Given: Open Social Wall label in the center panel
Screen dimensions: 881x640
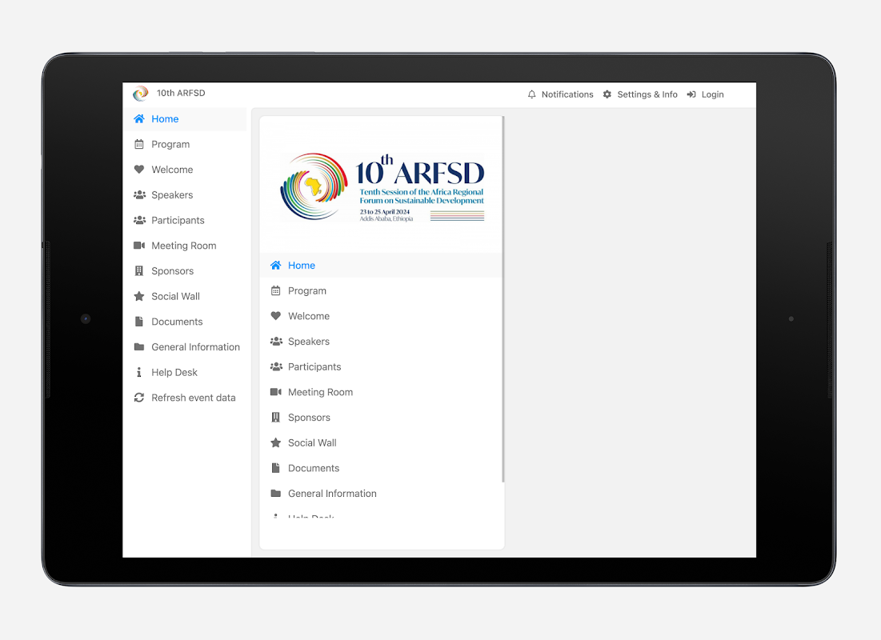Looking at the screenshot, I should (x=312, y=442).
